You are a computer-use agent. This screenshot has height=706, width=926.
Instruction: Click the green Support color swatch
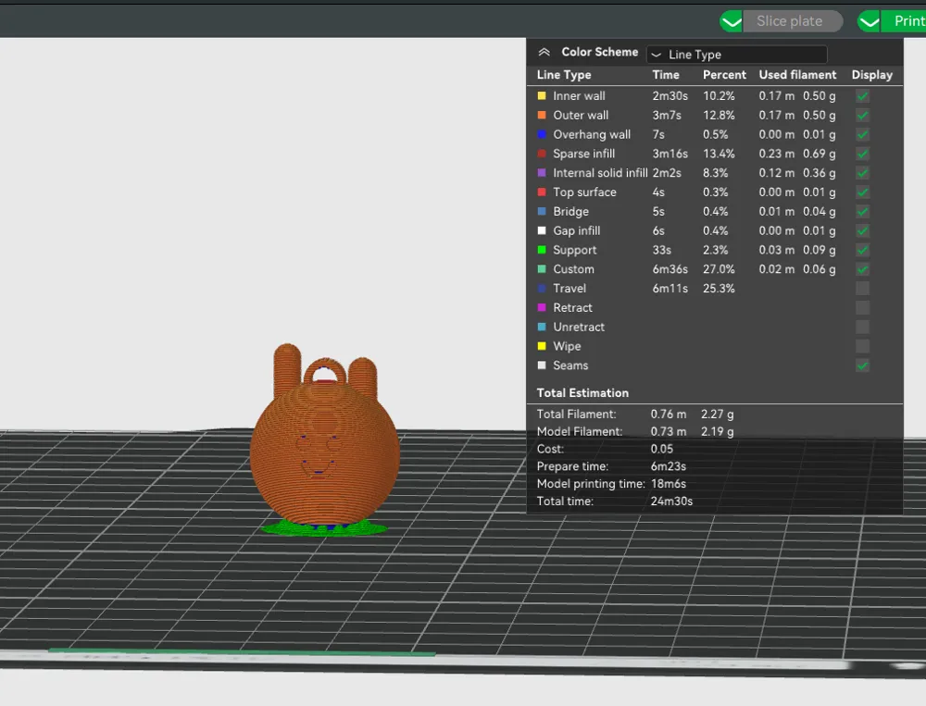pyautogui.click(x=542, y=251)
